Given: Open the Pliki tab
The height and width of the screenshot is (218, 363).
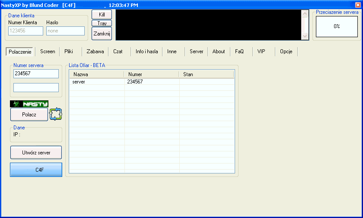Looking at the screenshot, I should pos(69,51).
